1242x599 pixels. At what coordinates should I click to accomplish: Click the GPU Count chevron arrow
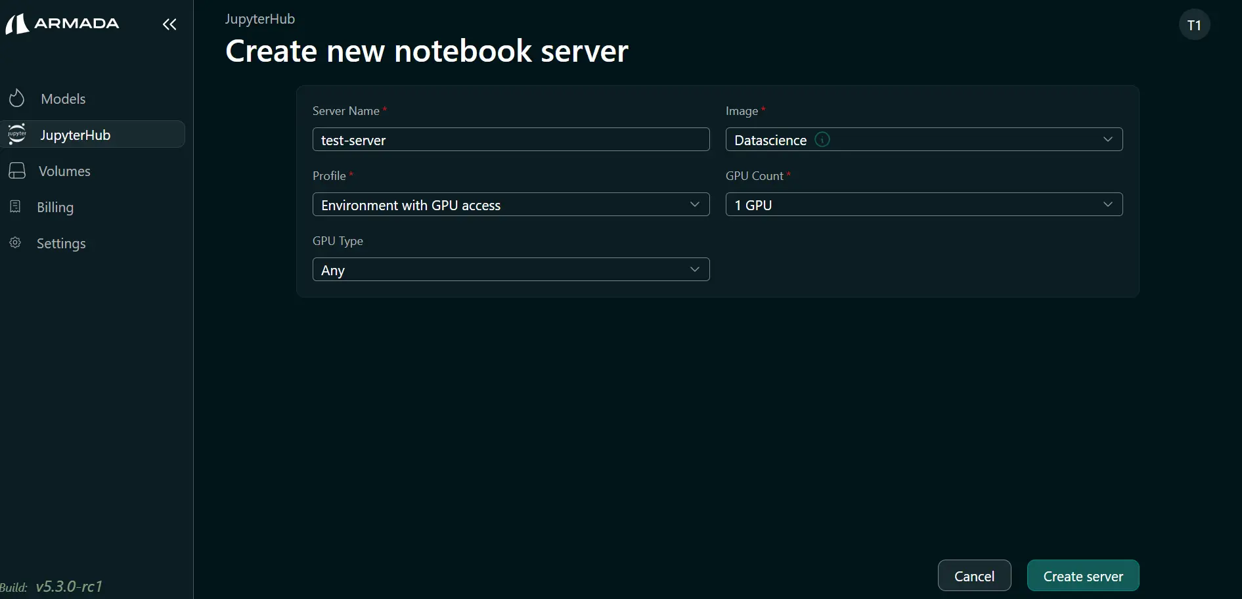pyautogui.click(x=1107, y=204)
